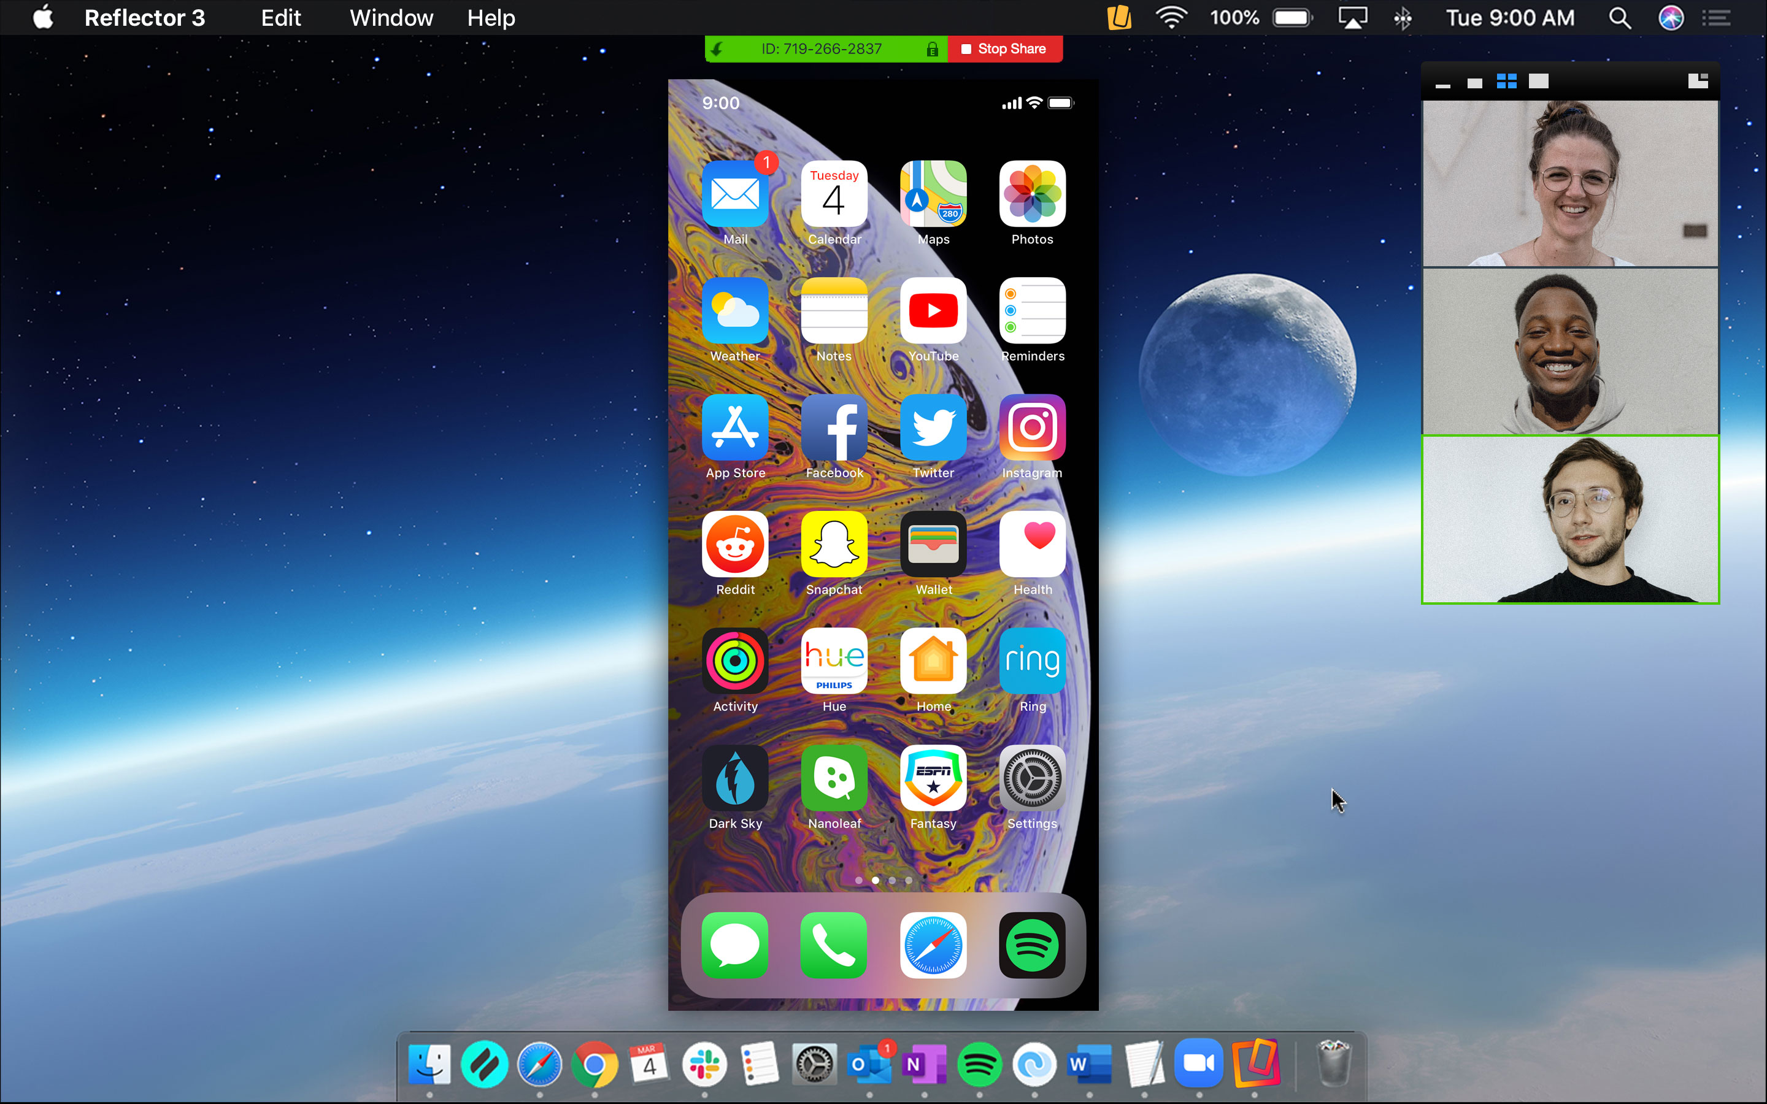1767x1104 pixels.
Task: Click the pop-out button on the video panel
Action: [1698, 80]
